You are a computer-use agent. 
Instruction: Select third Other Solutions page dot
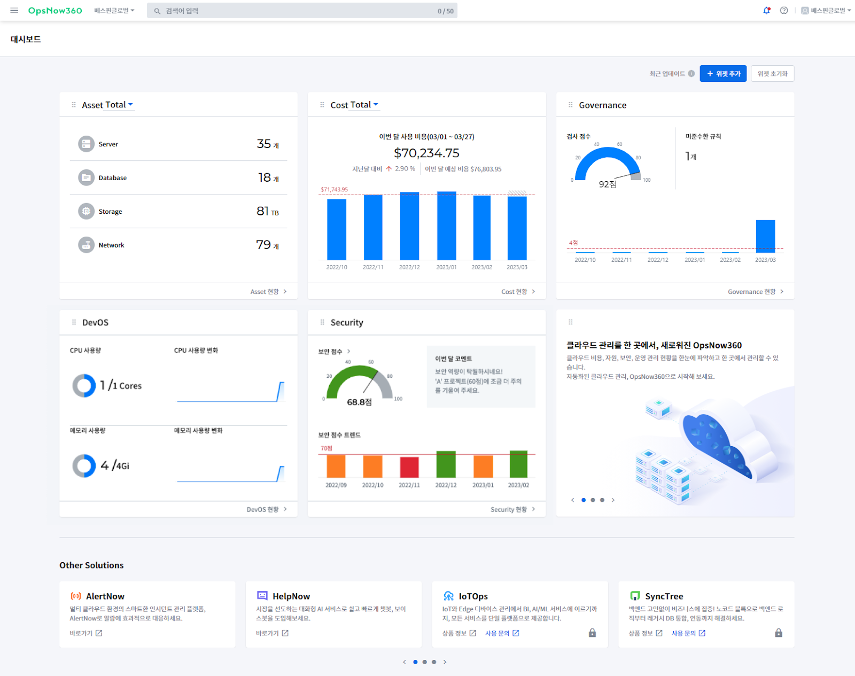(x=434, y=662)
